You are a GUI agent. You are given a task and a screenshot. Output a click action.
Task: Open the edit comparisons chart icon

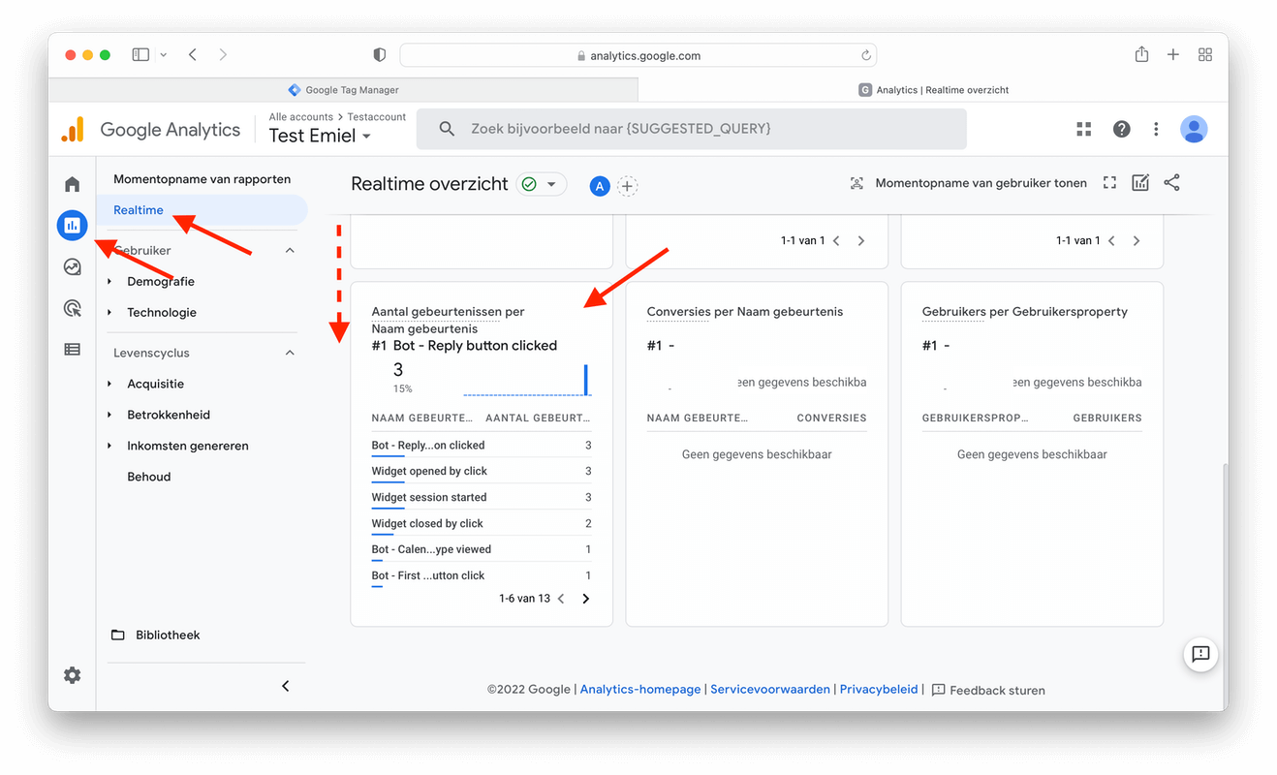click(1140, 183)
